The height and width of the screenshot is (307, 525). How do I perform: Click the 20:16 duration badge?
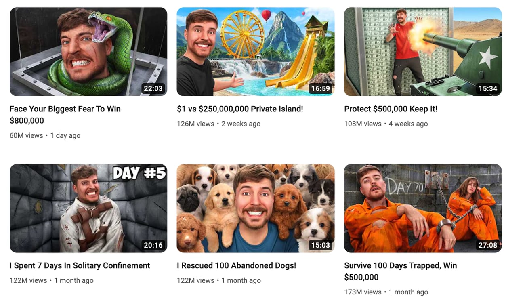coord(153,245)
